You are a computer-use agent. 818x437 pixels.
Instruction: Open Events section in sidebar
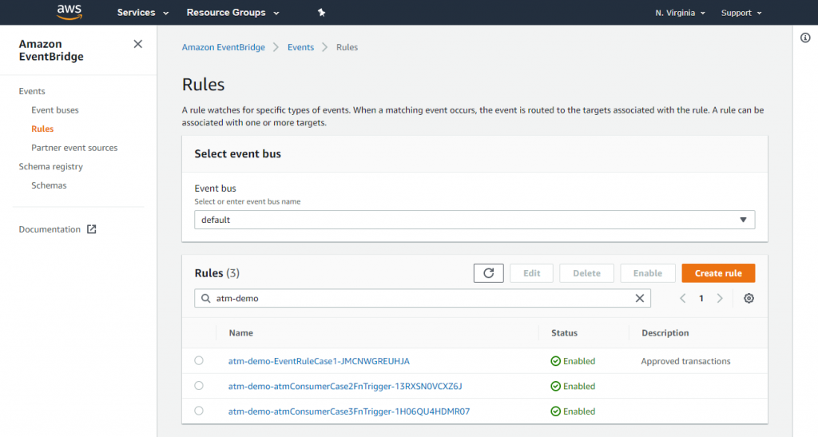[32, 91]
